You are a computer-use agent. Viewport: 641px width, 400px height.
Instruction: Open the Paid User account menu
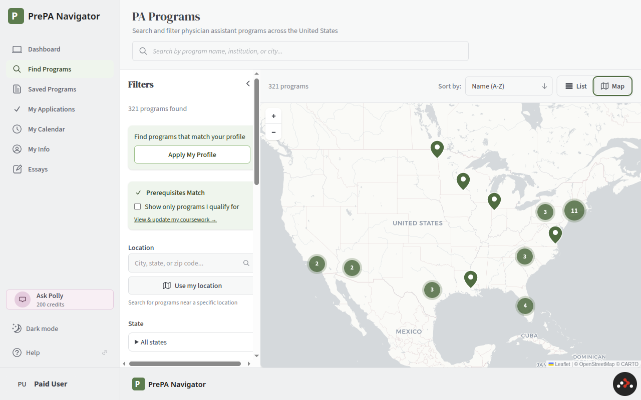(60, 384)
